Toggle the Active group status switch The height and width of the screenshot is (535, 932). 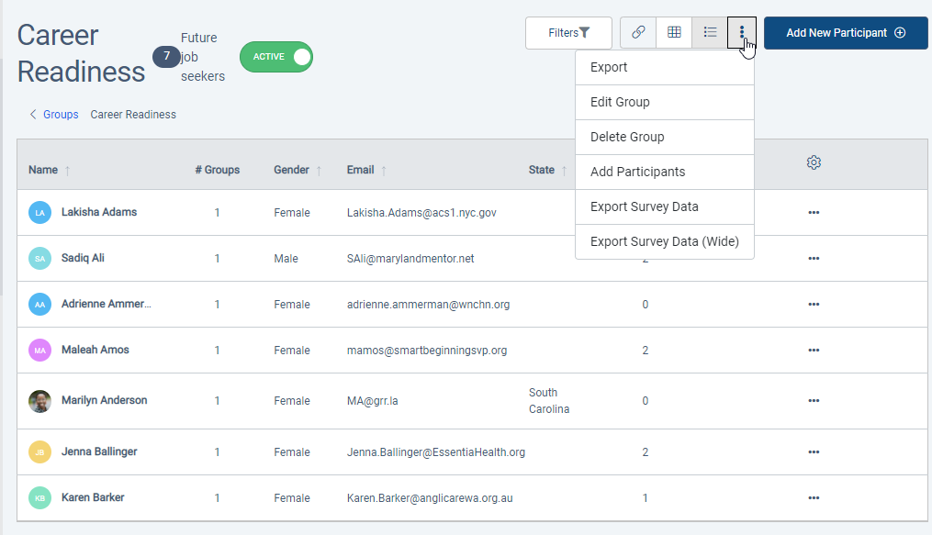pyautogui.click(x=276, y=57)
